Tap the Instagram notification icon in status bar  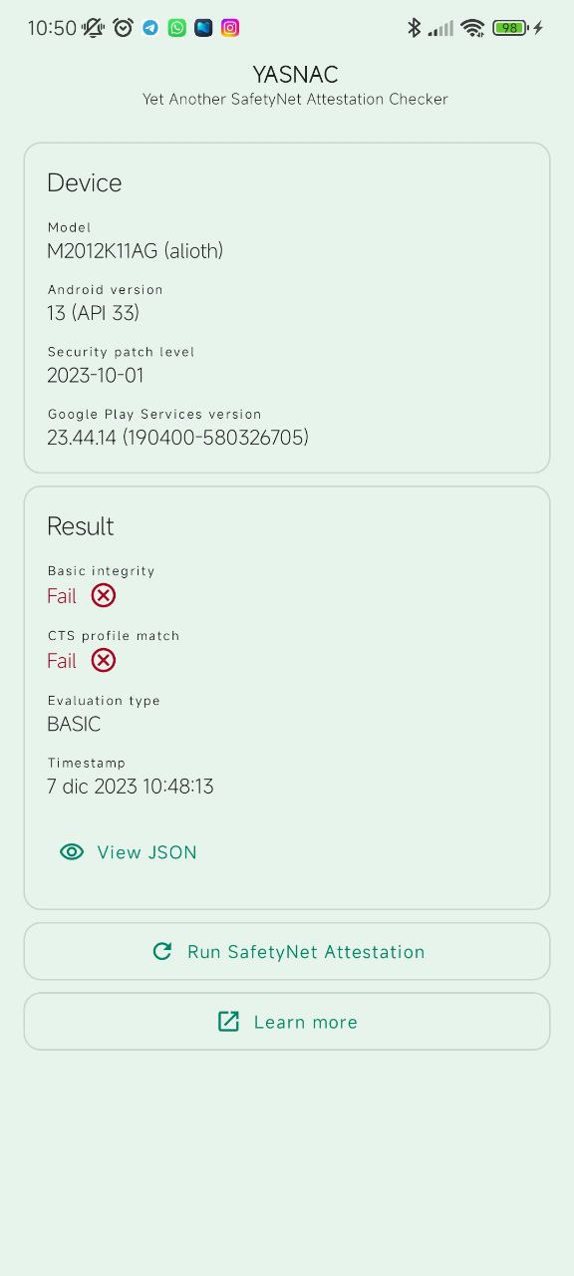coord(230,28)
